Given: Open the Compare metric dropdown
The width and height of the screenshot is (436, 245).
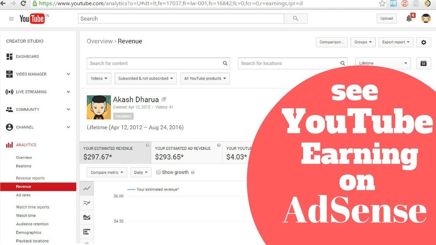Looking at the screenshot, I should coord(107,173).
